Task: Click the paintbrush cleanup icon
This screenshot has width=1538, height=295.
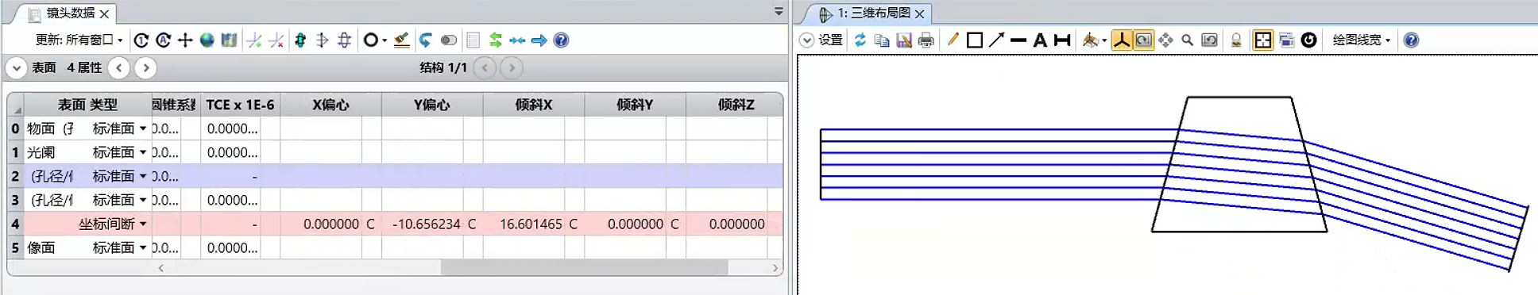Action: pos(402,40)
